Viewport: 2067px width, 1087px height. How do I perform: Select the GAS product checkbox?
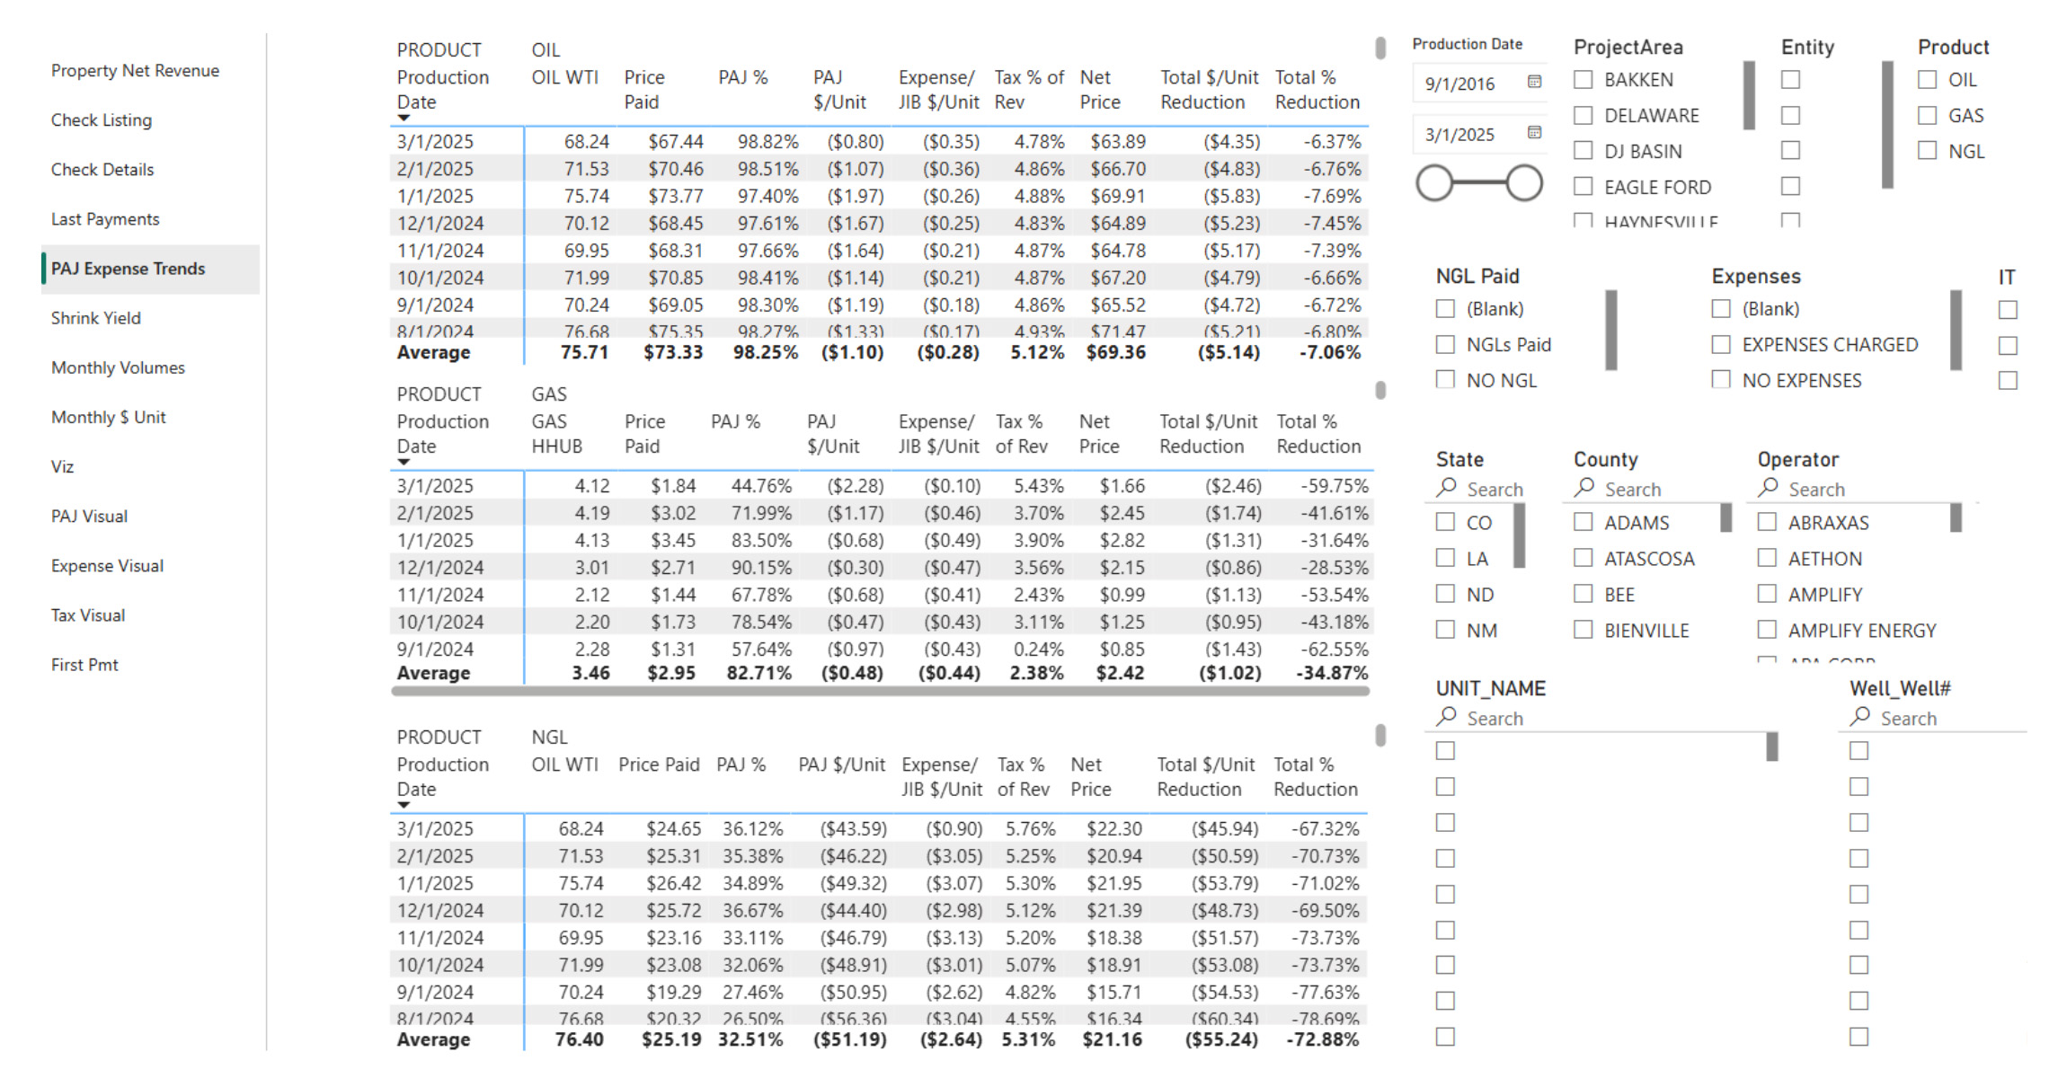(1927, 116)
